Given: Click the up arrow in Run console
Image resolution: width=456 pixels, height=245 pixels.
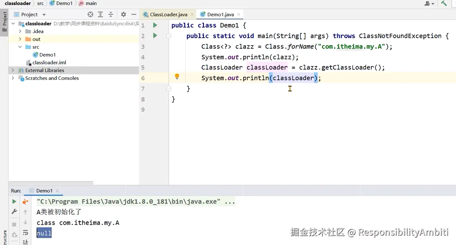Looking at the screenshot, I should pos(25,212).
